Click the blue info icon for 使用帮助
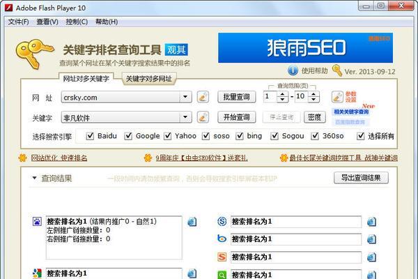Image resolution: width=418 pixels, height=279 pixels. pos(293,70)
